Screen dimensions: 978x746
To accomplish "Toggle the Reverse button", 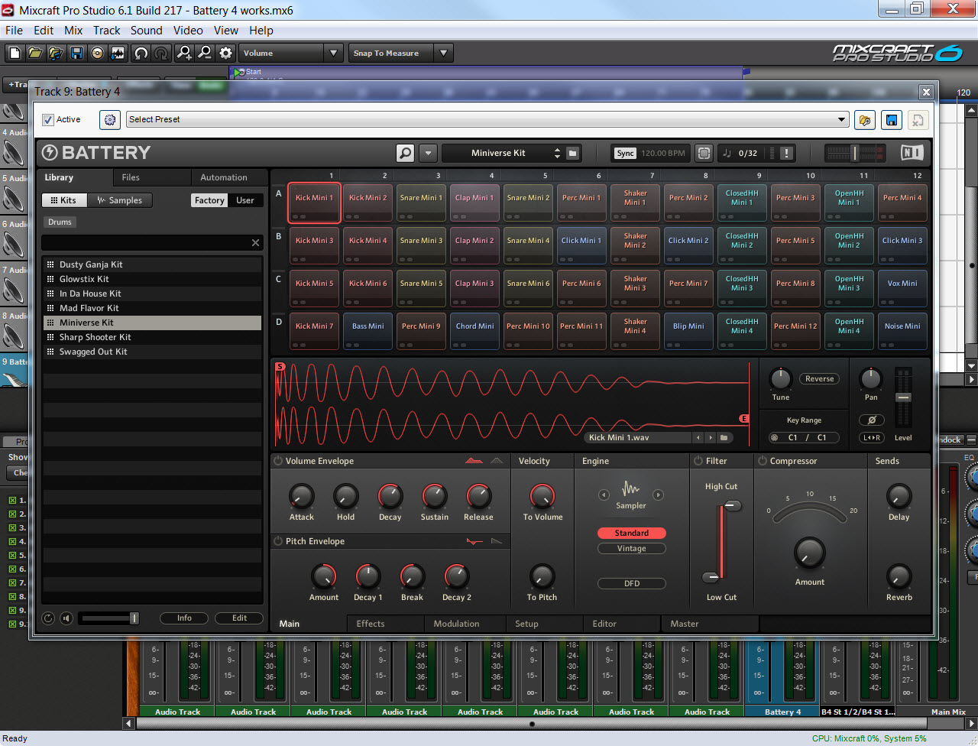I will tap(819, 379).
